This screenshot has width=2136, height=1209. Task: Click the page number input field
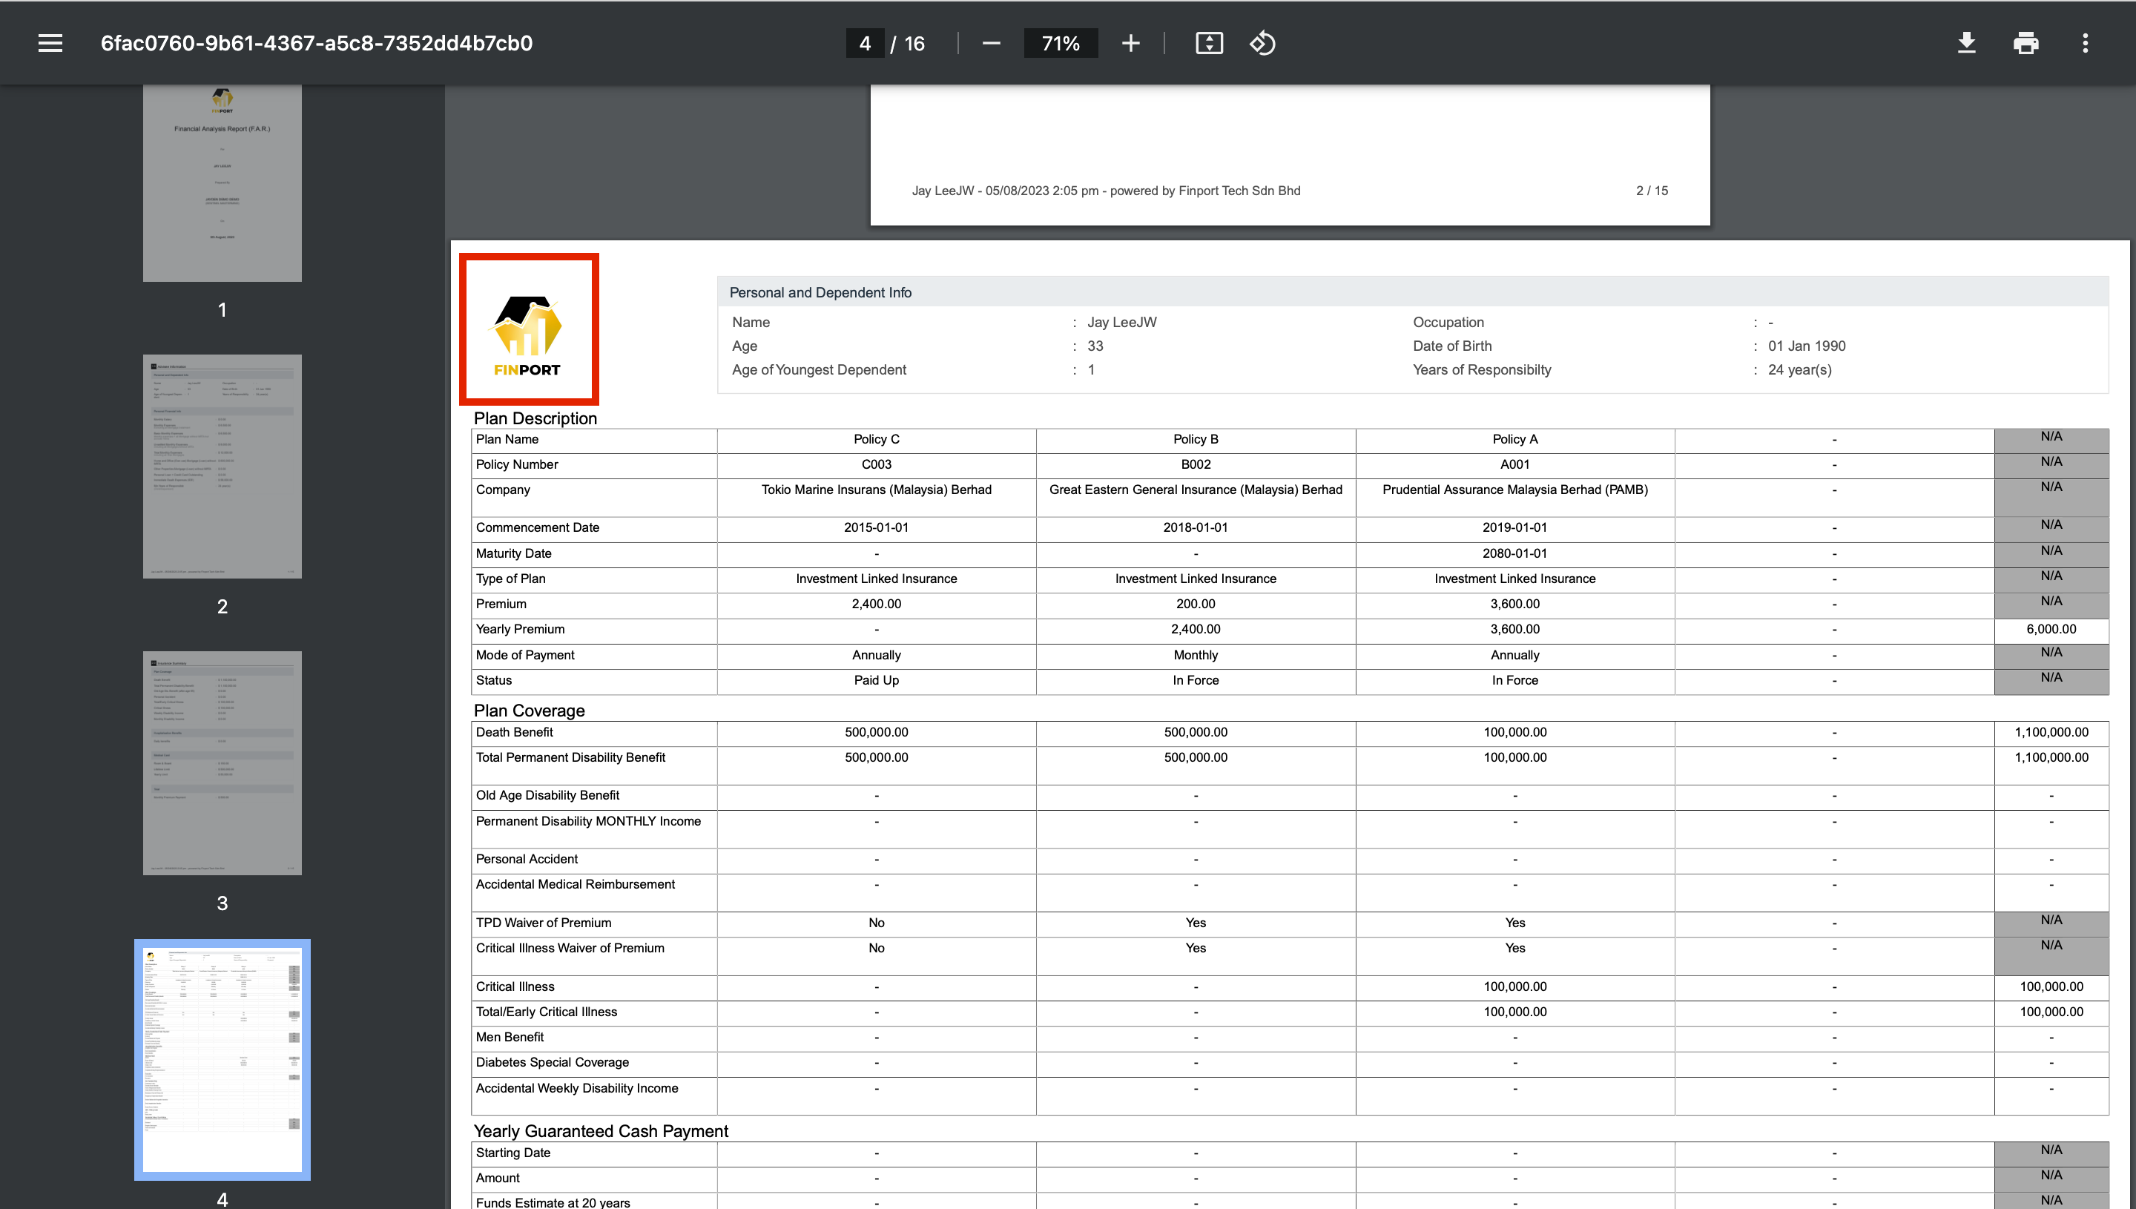click(x=865, y=43)
